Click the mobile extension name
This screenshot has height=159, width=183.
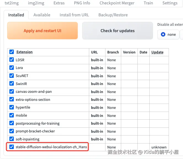(21, 116)
